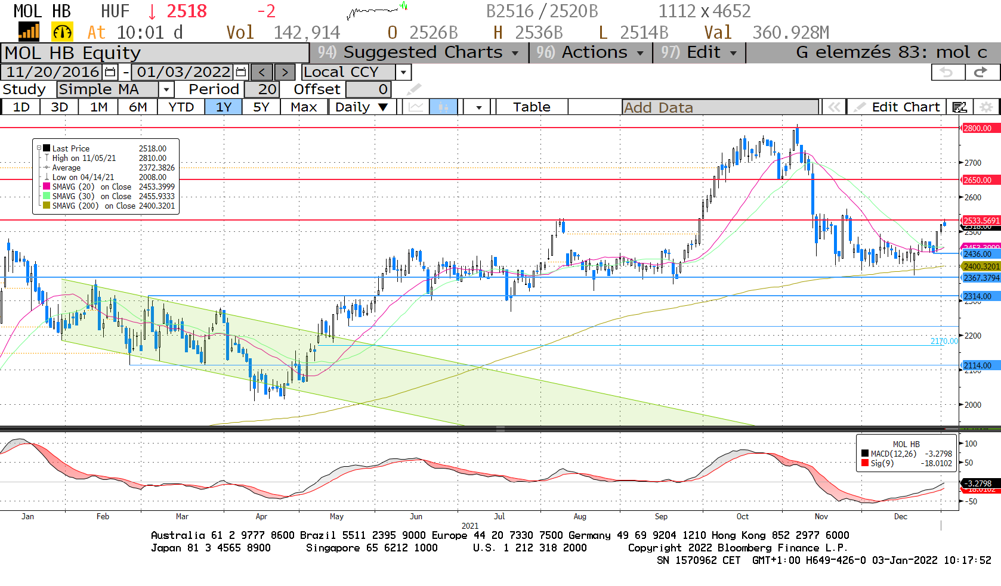Open the Daily periodicity dropdown
Image resolution: width=1001 pixels, height=586 pixels.
362,107
